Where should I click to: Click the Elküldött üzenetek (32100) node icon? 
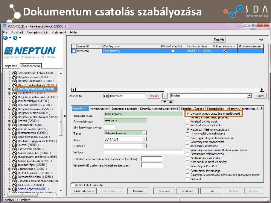(x=15, y=105)
